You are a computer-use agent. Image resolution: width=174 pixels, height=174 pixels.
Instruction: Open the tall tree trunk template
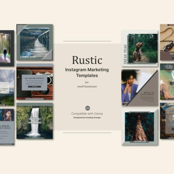coord(140,127)
